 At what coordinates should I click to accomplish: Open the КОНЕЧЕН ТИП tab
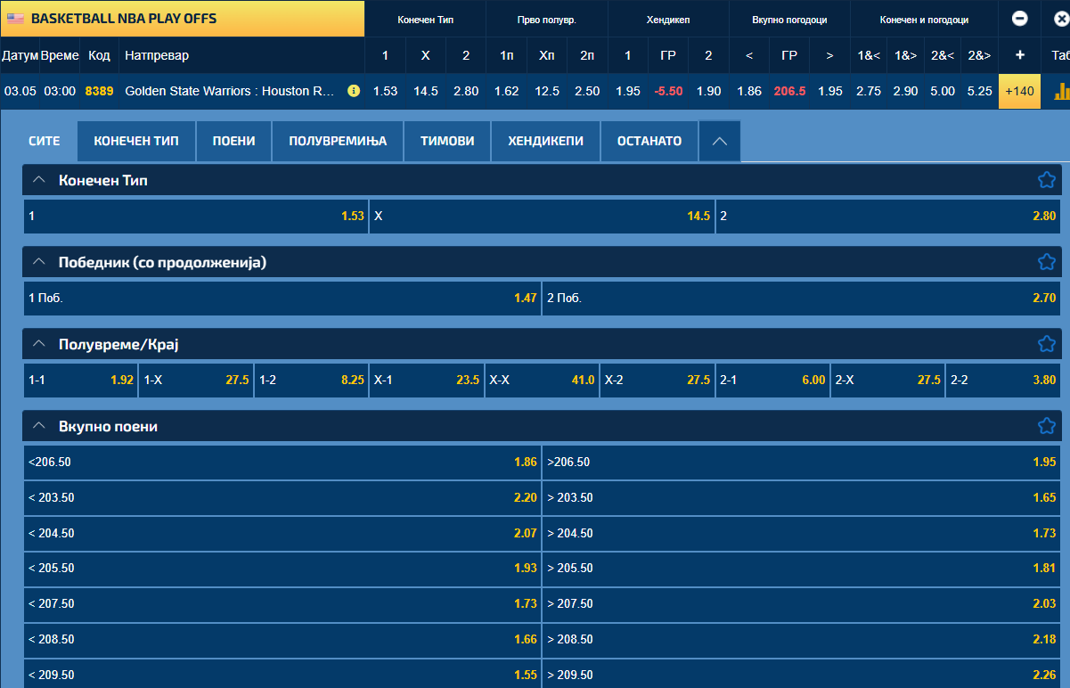click(x=136, y=141)
